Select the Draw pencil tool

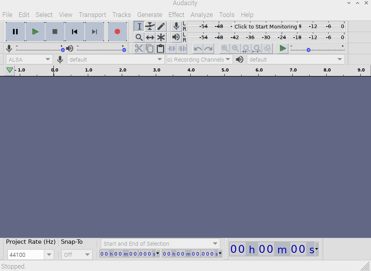[161, 26]
